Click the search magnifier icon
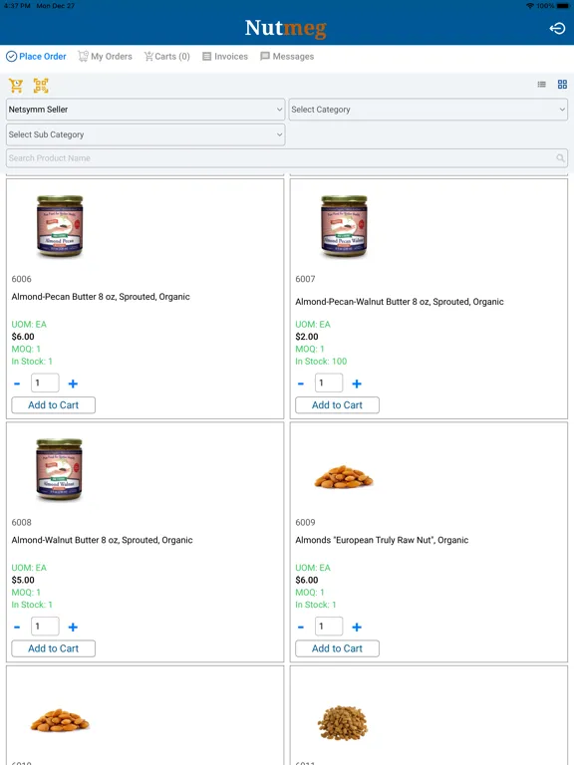 point(560,158)
